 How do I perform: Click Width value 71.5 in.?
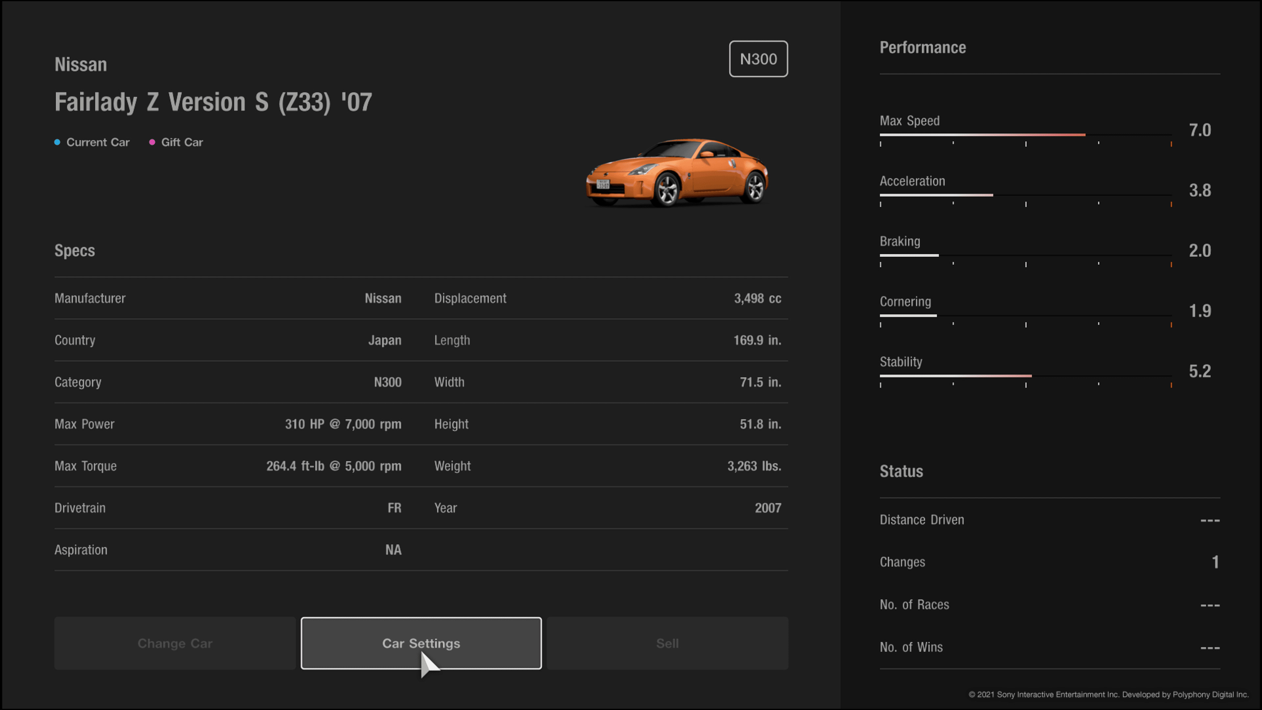pyautogui.click(x=760, y=382)
